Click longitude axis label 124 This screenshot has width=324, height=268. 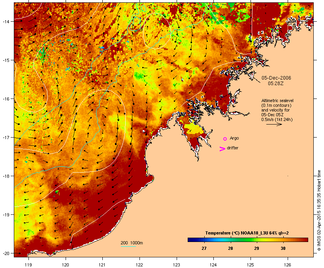pos(213,265)
